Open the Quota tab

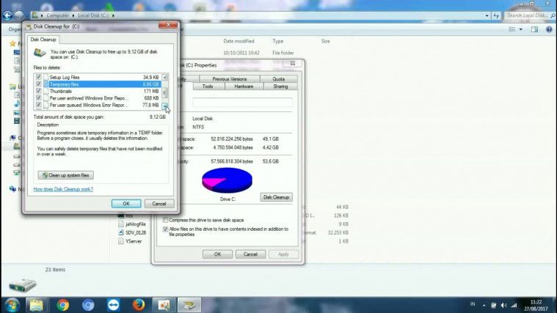(279, 78)
